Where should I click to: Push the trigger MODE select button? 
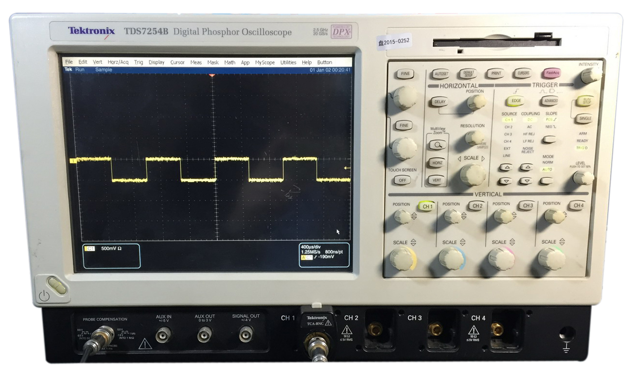[547, 181]
